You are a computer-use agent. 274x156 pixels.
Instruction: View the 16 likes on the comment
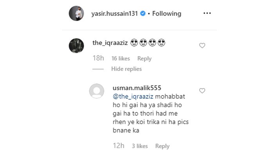point(121,58)
